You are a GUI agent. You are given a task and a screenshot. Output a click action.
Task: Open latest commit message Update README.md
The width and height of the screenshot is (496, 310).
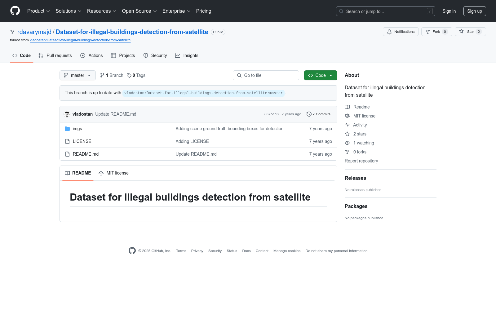(x=116, y=114)
